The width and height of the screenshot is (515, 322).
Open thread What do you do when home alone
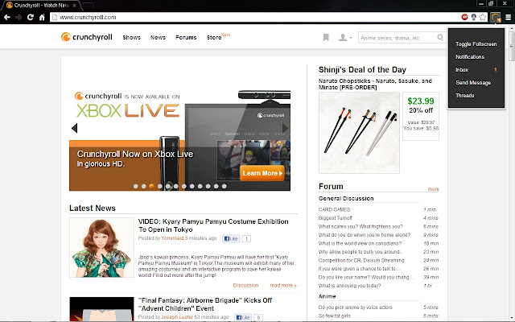point(365,235)
